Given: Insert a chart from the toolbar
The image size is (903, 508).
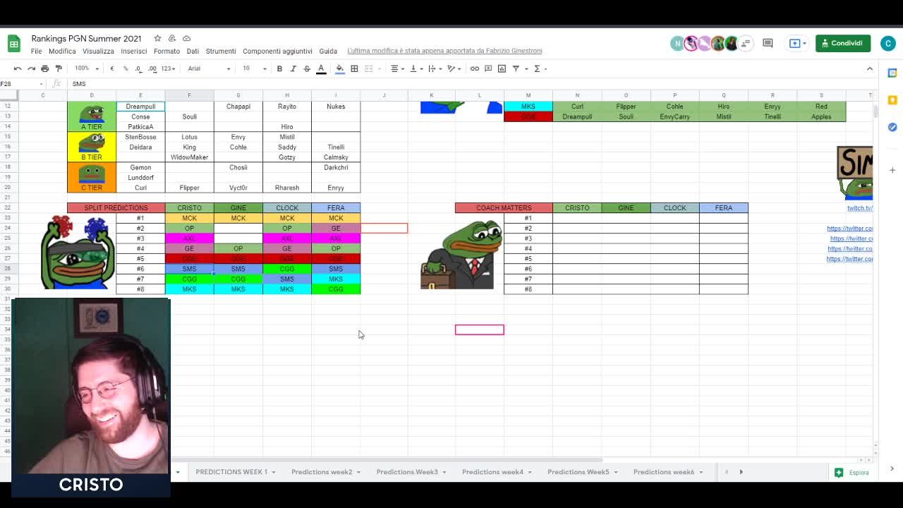Looking at the screenshot, I should coord(502,68).
